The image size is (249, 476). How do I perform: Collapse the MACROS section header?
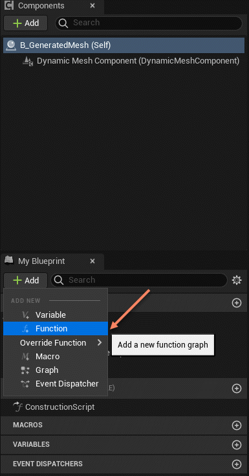coord(124,425)
